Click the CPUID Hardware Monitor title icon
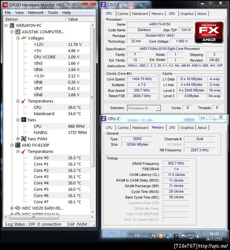This screenshot has height=250, width=230. coord(5,5)
